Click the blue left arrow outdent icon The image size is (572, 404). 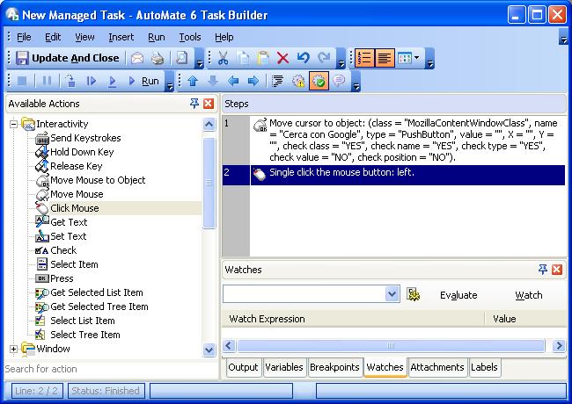tap(233, 81)
